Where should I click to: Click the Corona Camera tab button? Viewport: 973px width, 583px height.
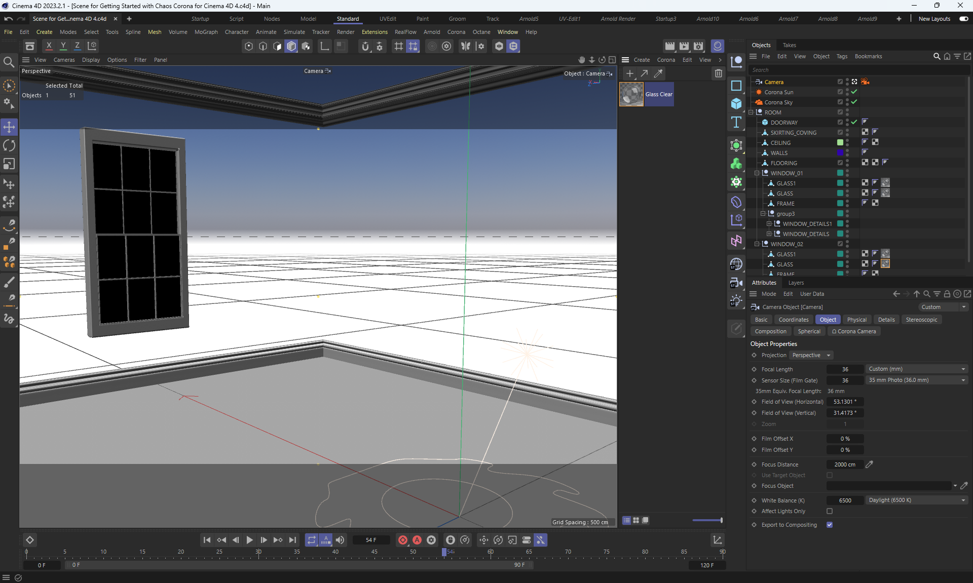854,331
